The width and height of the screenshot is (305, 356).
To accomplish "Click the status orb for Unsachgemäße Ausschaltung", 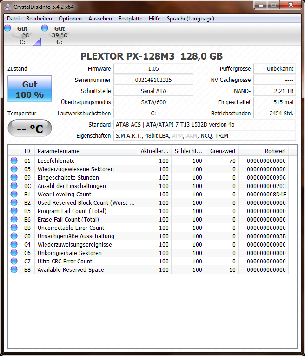I will click(x=14, y=236).
